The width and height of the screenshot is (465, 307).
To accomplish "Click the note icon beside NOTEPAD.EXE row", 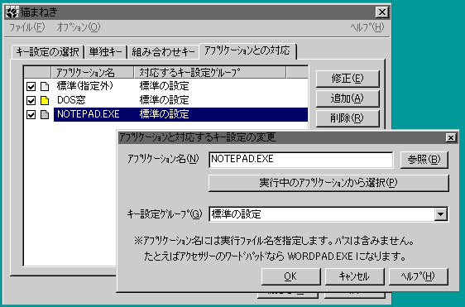I will click(45, 114).
